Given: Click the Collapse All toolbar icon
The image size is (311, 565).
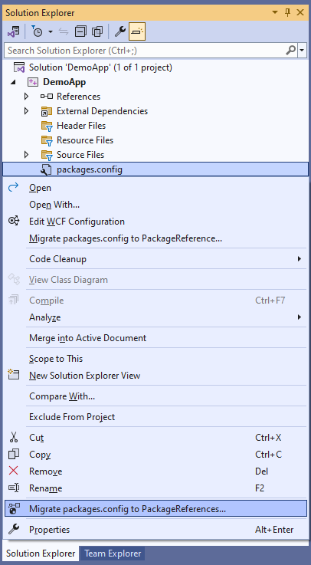Looking at the screenshot, I should (x=80, y=31).
